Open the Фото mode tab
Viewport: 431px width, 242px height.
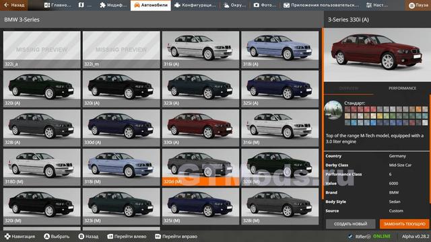[x=265, y=5]
